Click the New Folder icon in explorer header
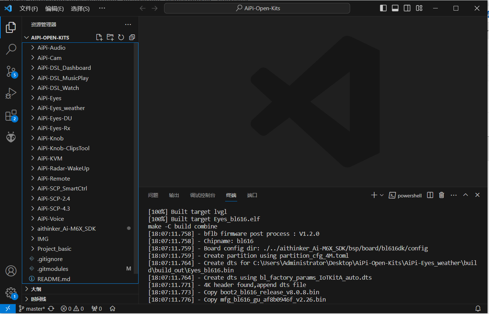This screenshot has width=489, height=314. (110, 37)
